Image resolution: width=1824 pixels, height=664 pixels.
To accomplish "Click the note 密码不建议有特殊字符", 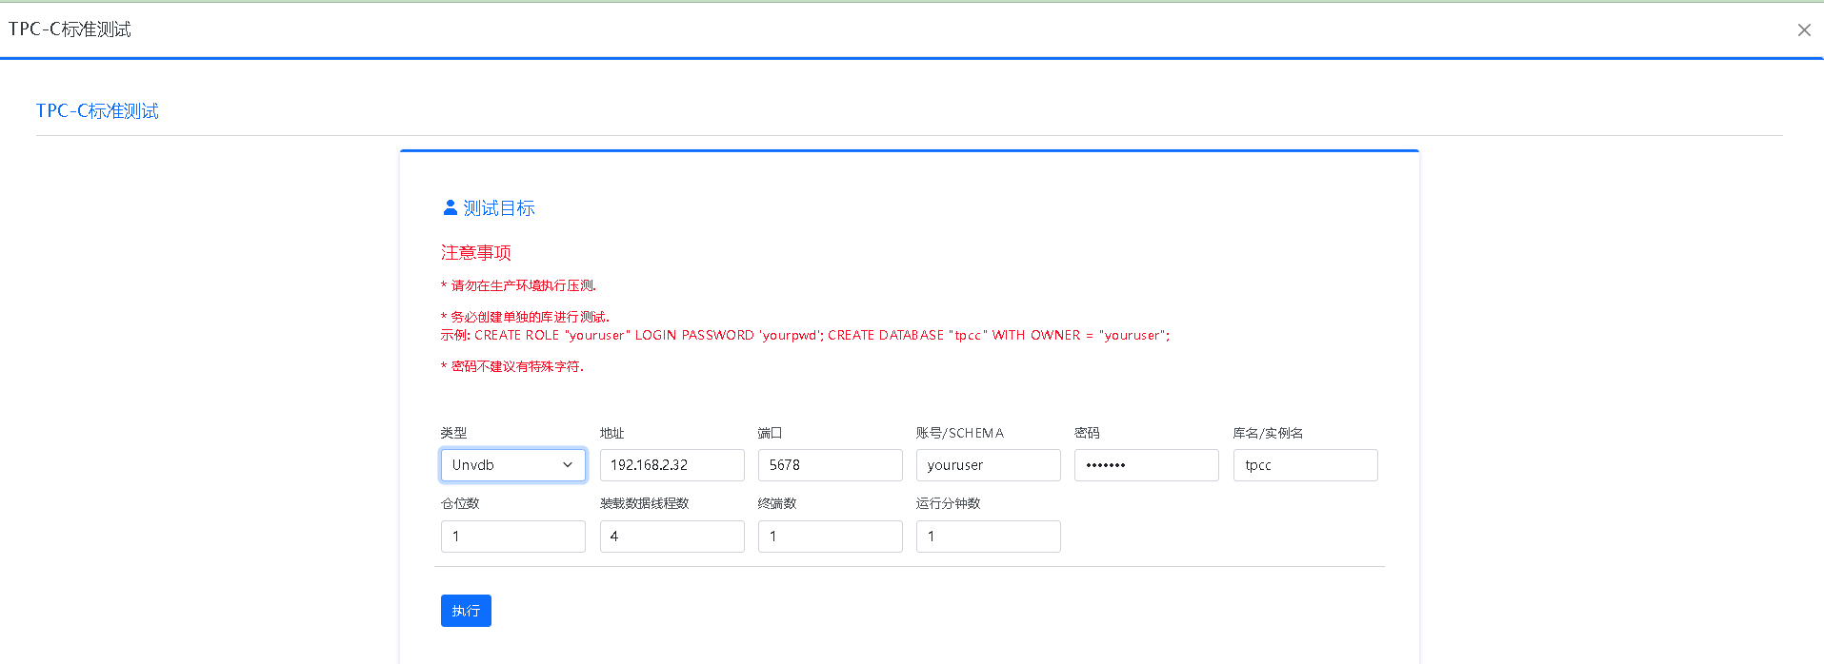I will point(512,366).
